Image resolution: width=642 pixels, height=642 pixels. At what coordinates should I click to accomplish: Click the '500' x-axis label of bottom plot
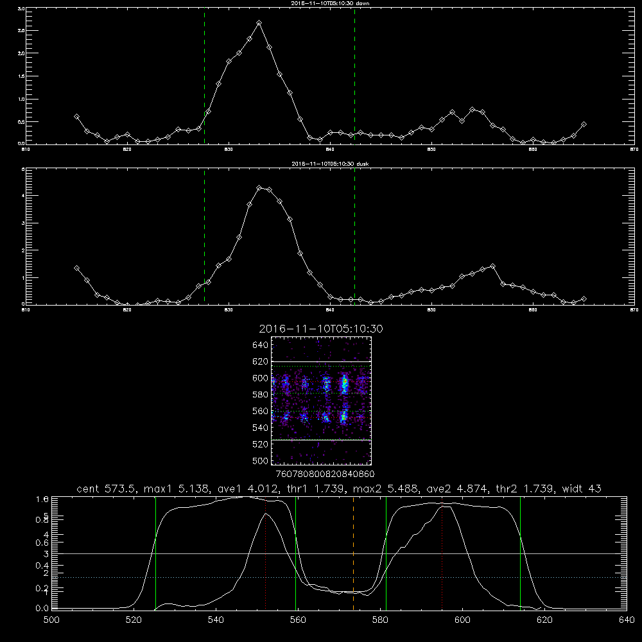tap(51, 620)
